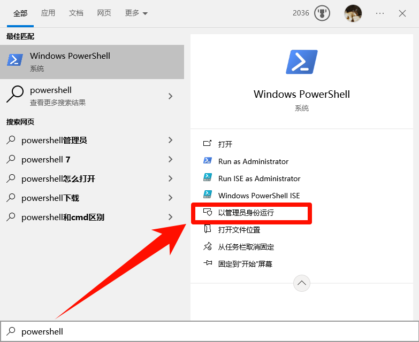Click search icon beside powershell和cmd区别
Viewport: 419px width, 342px height.
11,217
